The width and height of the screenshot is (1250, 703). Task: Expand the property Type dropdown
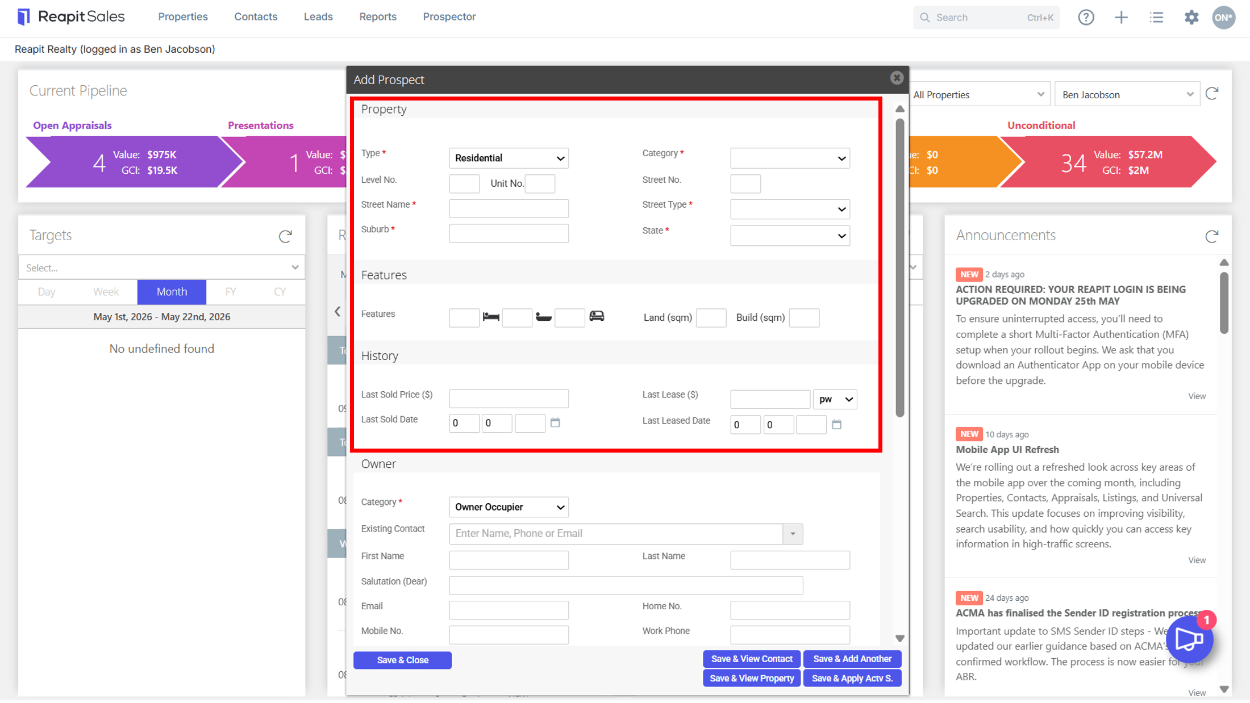point(509,158)
